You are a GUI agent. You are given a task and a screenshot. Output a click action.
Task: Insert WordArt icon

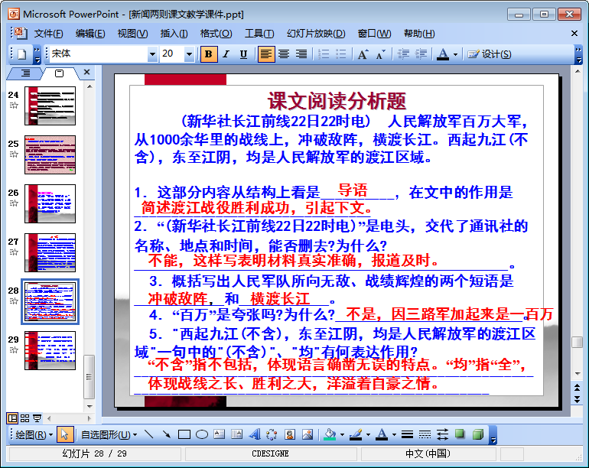pos(254,434)
